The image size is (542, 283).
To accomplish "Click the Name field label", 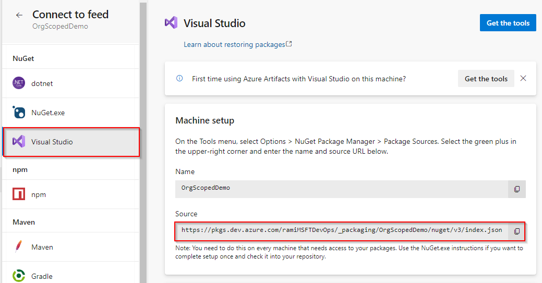I will (185, 171).
